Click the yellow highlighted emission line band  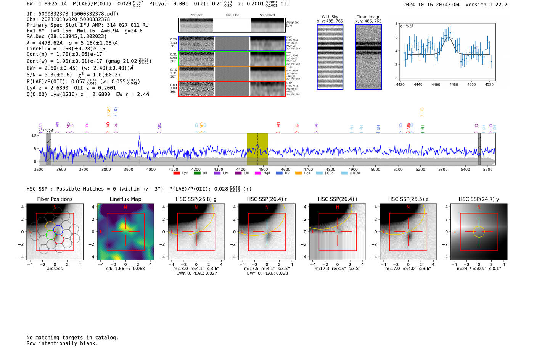[257, 149]
